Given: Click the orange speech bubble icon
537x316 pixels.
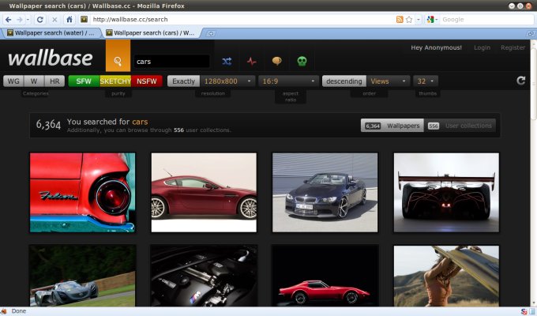Looking at the screenshot, I should pos(276,61).
